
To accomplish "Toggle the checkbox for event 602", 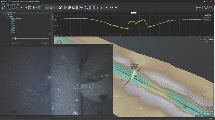I will tap(12, 29).
